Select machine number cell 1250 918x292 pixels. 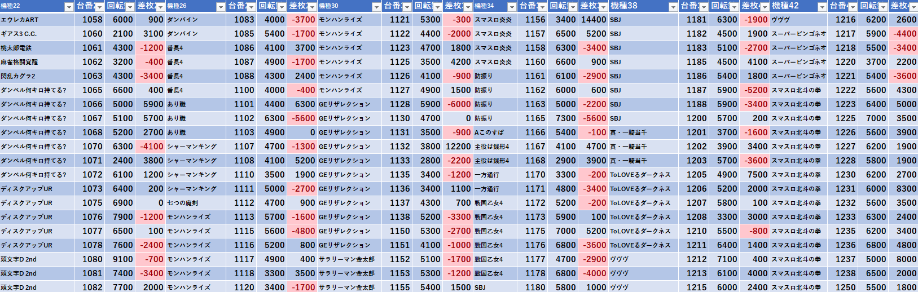tap(843, 287)
